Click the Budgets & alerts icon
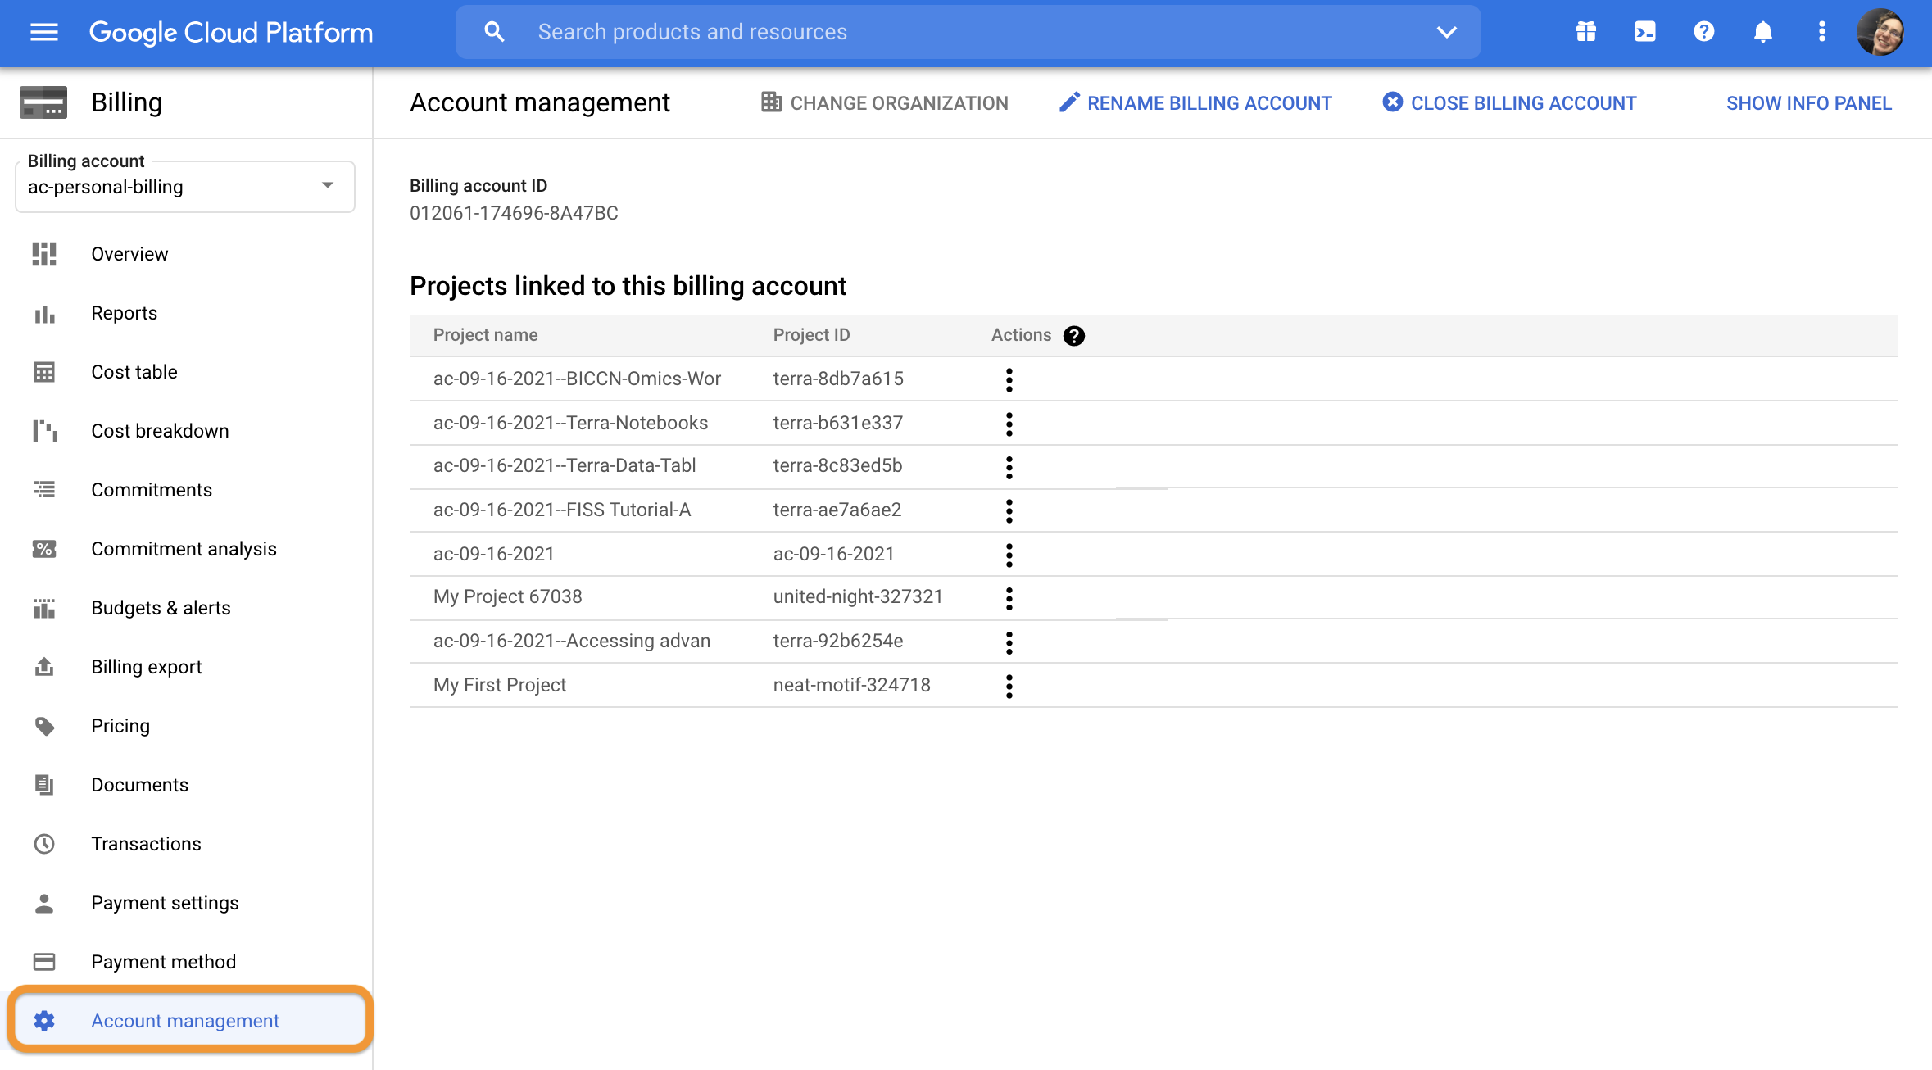This screenshot has width=1932, height=1070. [x=44, y=608]
